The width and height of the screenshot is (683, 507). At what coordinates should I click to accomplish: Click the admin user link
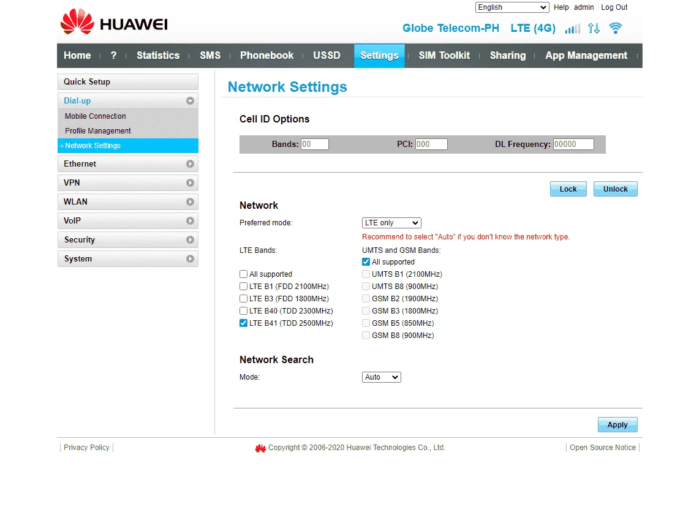coord(584,7)
